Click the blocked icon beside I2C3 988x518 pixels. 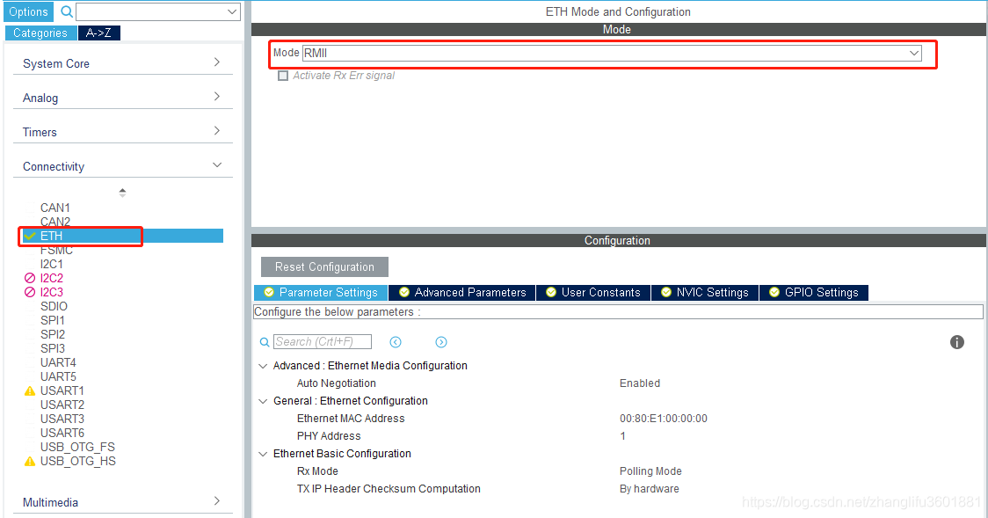pyautogui.click(x=29, y=292)
